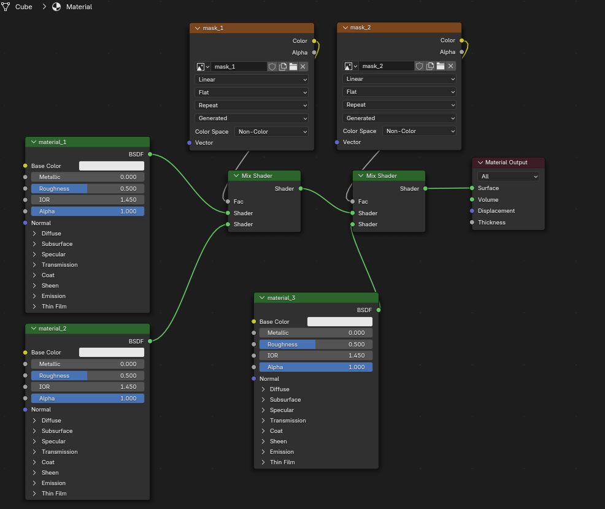Open the Flat projection dropdown on mask_2
This screenshot has height=509, width=605.
399,92
